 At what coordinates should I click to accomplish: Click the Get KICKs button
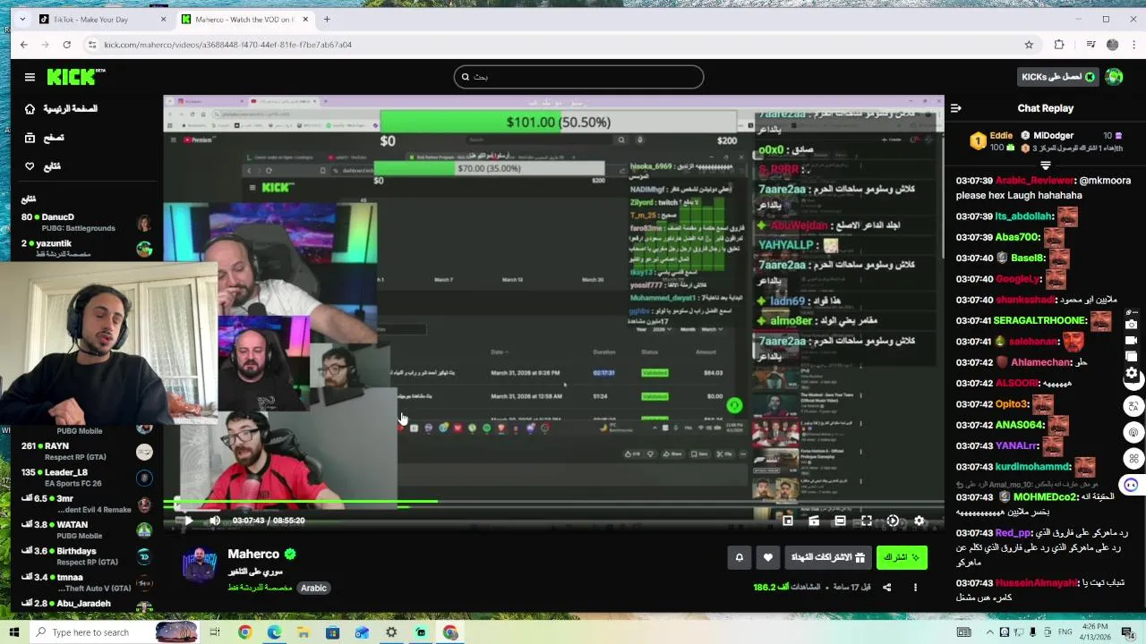[x=1058, y=77]
